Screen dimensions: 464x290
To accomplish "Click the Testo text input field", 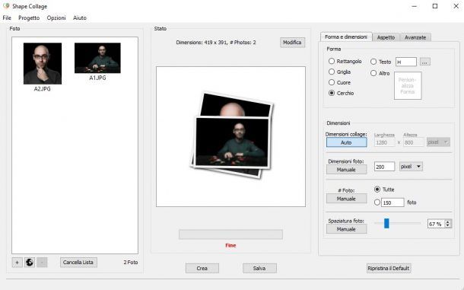I will 406,62.
